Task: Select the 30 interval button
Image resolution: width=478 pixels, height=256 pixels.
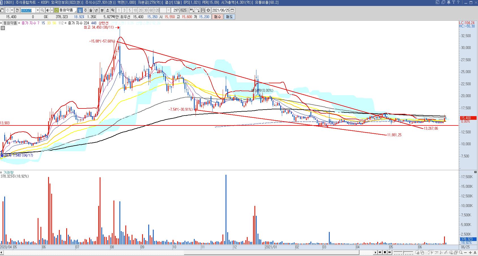Action: 146,10
